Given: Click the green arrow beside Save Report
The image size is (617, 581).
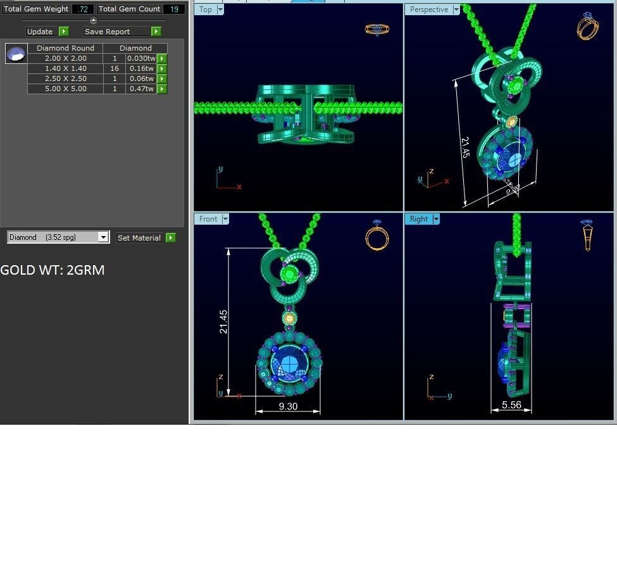Looking at the screenshot, I should point(156,32).
